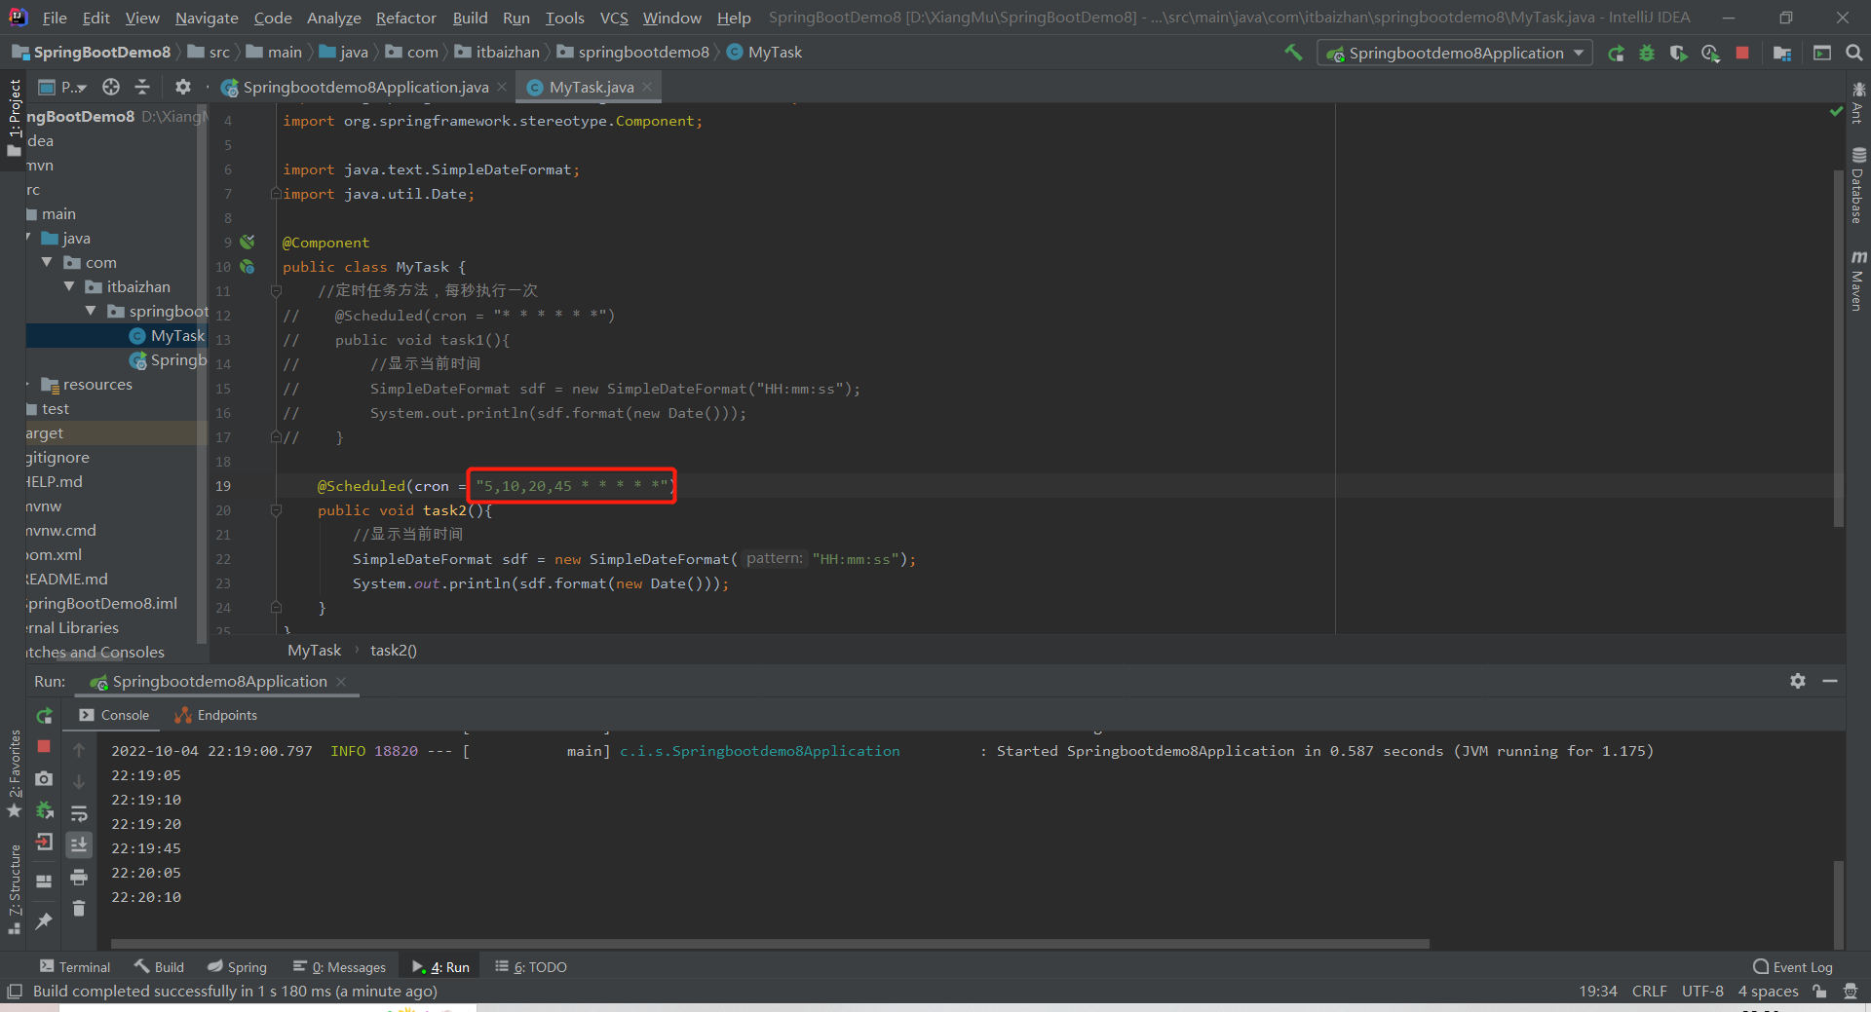Select the Console tab
The width and height of the screenshot is (1871, 1012).
tap(114, 715)
